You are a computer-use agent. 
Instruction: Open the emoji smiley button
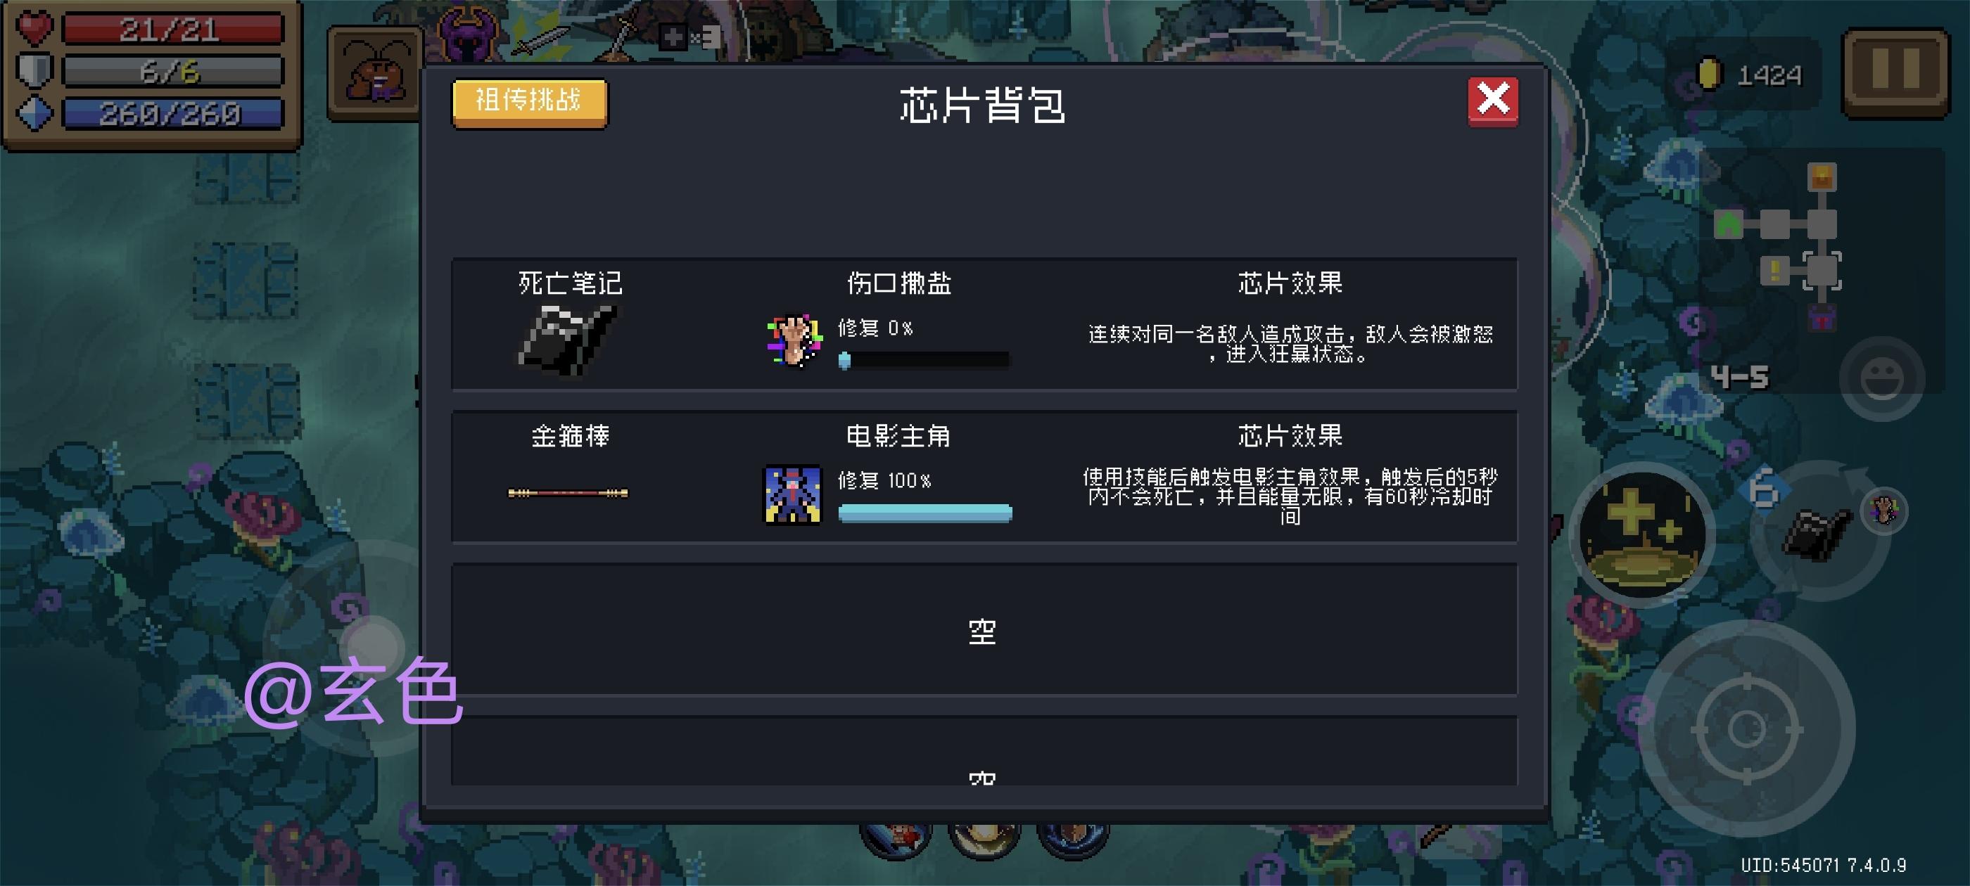[1881, 378]
